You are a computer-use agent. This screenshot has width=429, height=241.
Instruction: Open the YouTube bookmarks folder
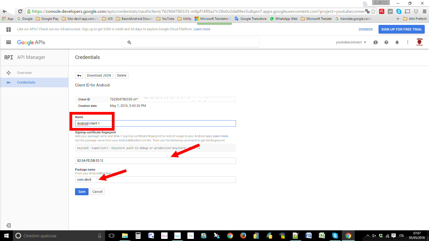pyautogui.click(x=165, y=19)
